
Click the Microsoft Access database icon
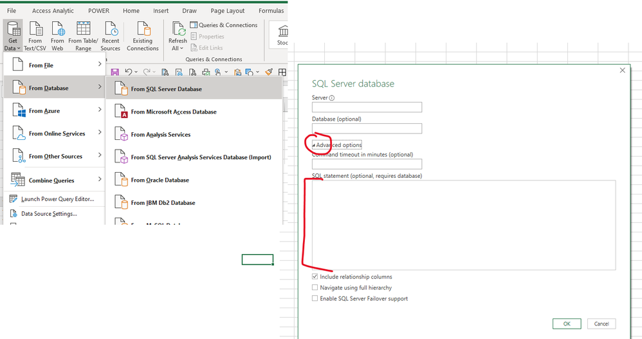121,111
